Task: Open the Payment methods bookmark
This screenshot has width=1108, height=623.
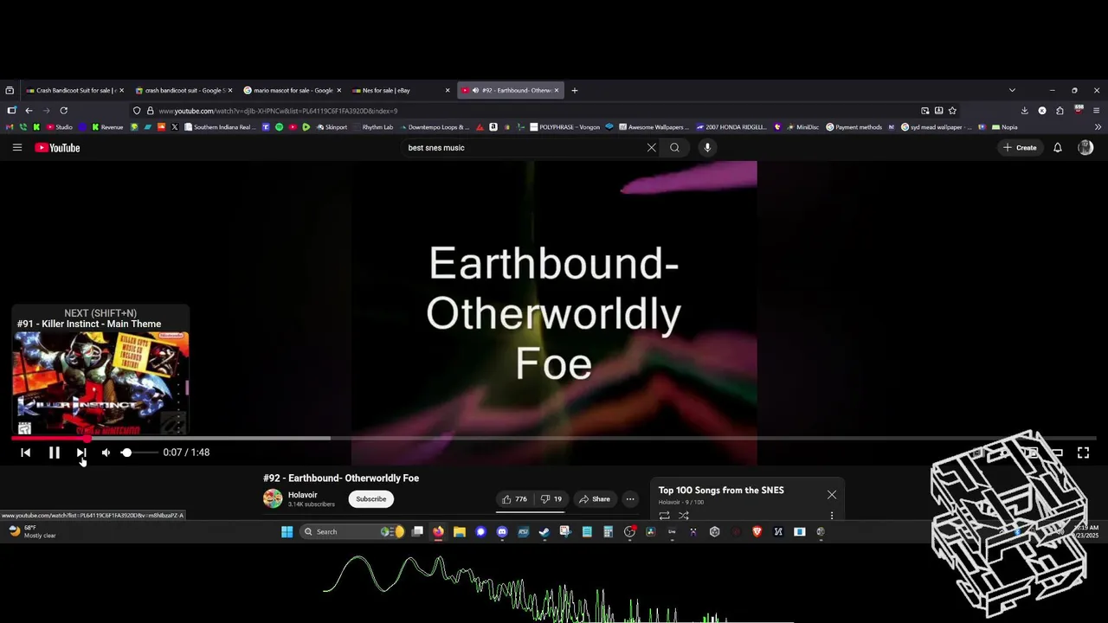Action: (854, 127)
